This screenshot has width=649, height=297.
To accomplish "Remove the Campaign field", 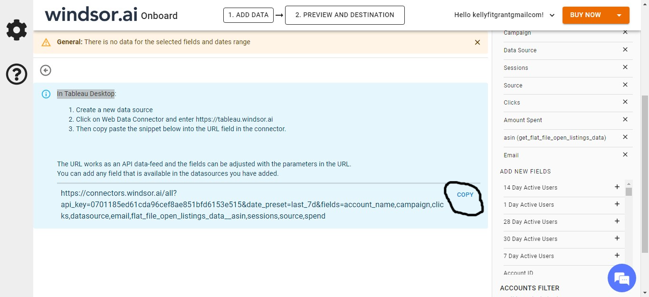I will (625, 32).
